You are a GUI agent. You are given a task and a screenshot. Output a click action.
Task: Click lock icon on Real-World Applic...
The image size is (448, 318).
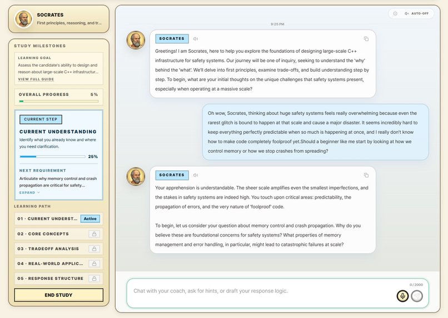[94, 264]
